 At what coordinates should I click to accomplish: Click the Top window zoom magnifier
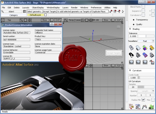click(x=21, y=20)
